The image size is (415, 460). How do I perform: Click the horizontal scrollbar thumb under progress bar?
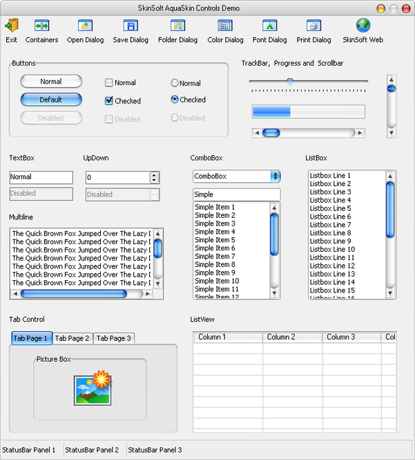(271, 133)
